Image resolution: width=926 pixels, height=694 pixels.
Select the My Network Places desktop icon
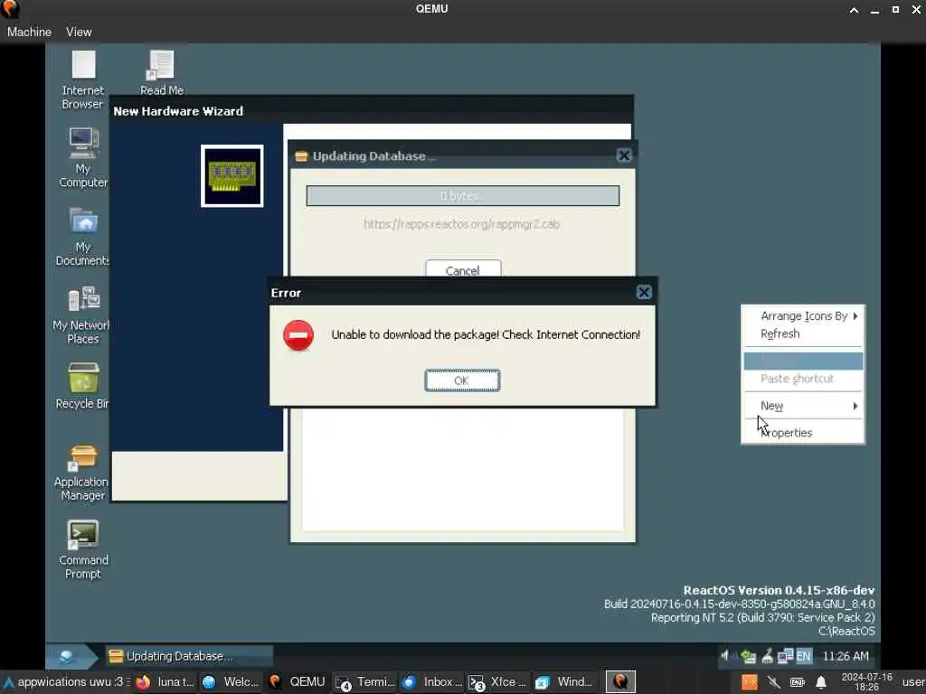pyautogui.click(x=81, y=314)
